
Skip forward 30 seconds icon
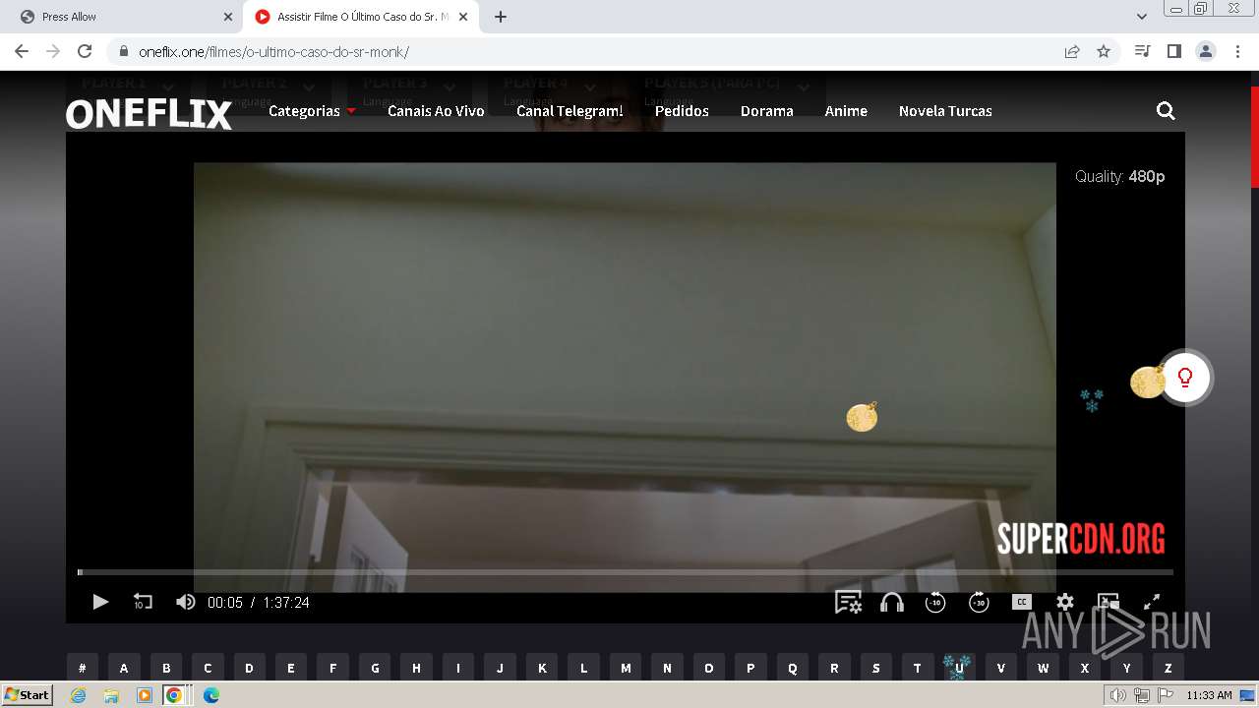(979, 603)
